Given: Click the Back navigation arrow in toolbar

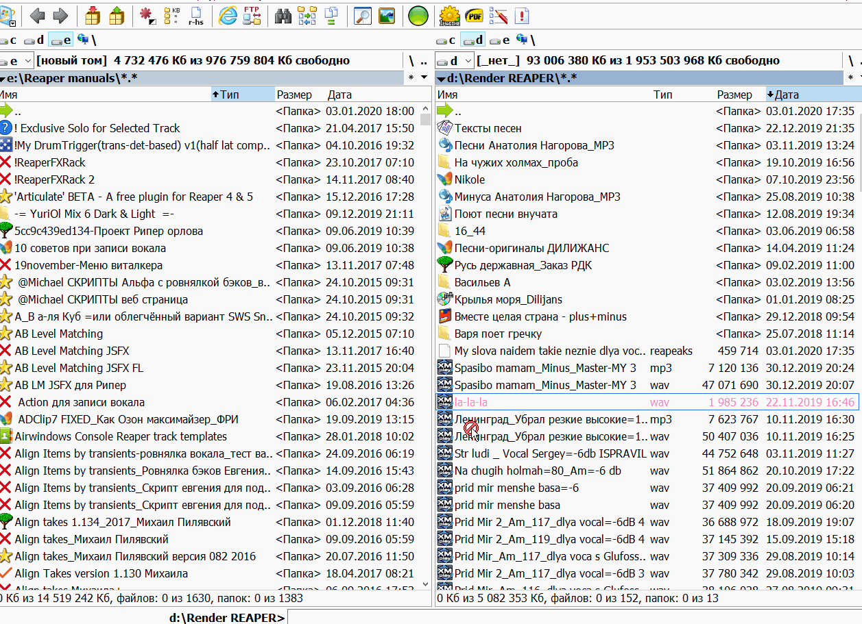Looking at the screenshot, I should (x=38, y=15).
